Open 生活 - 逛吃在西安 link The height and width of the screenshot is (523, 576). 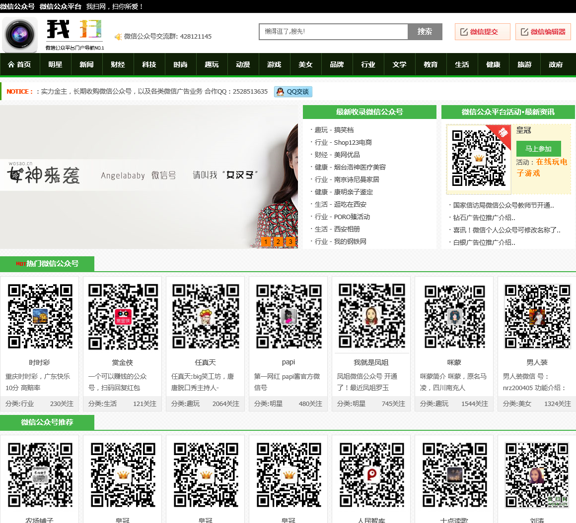click(x=340, y=205)
